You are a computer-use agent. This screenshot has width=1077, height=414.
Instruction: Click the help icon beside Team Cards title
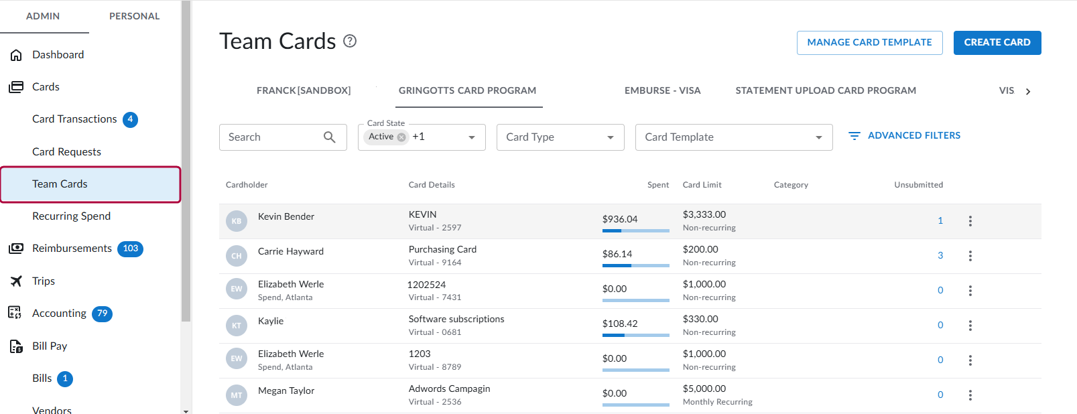(x=350, y=41)
